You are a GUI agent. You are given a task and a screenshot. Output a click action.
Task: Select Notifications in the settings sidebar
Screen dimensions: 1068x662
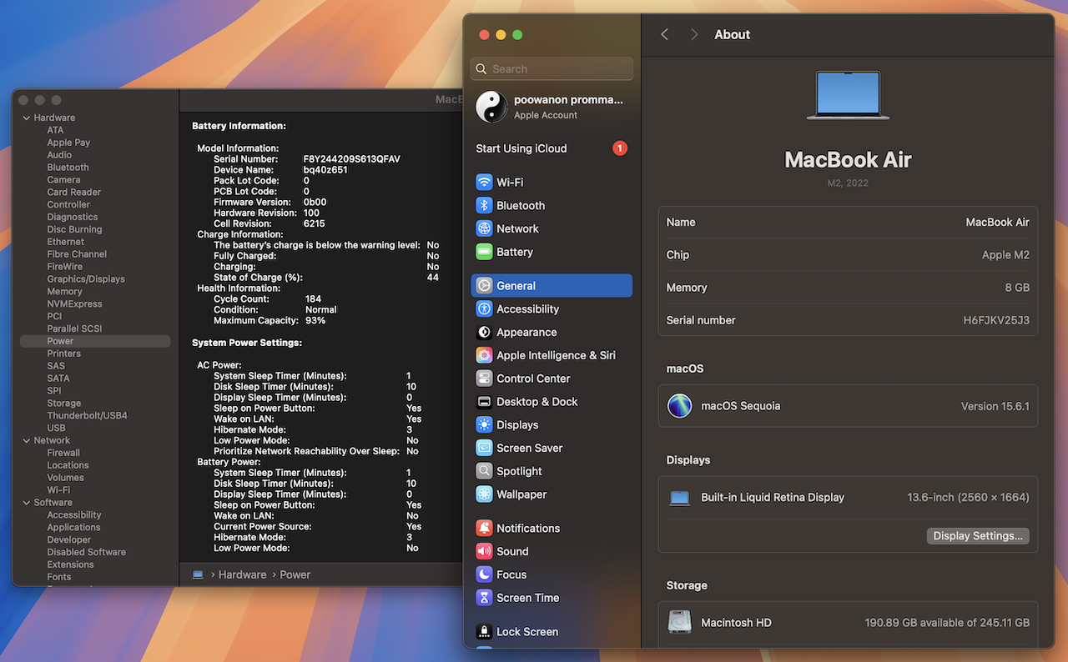point(527,529)
